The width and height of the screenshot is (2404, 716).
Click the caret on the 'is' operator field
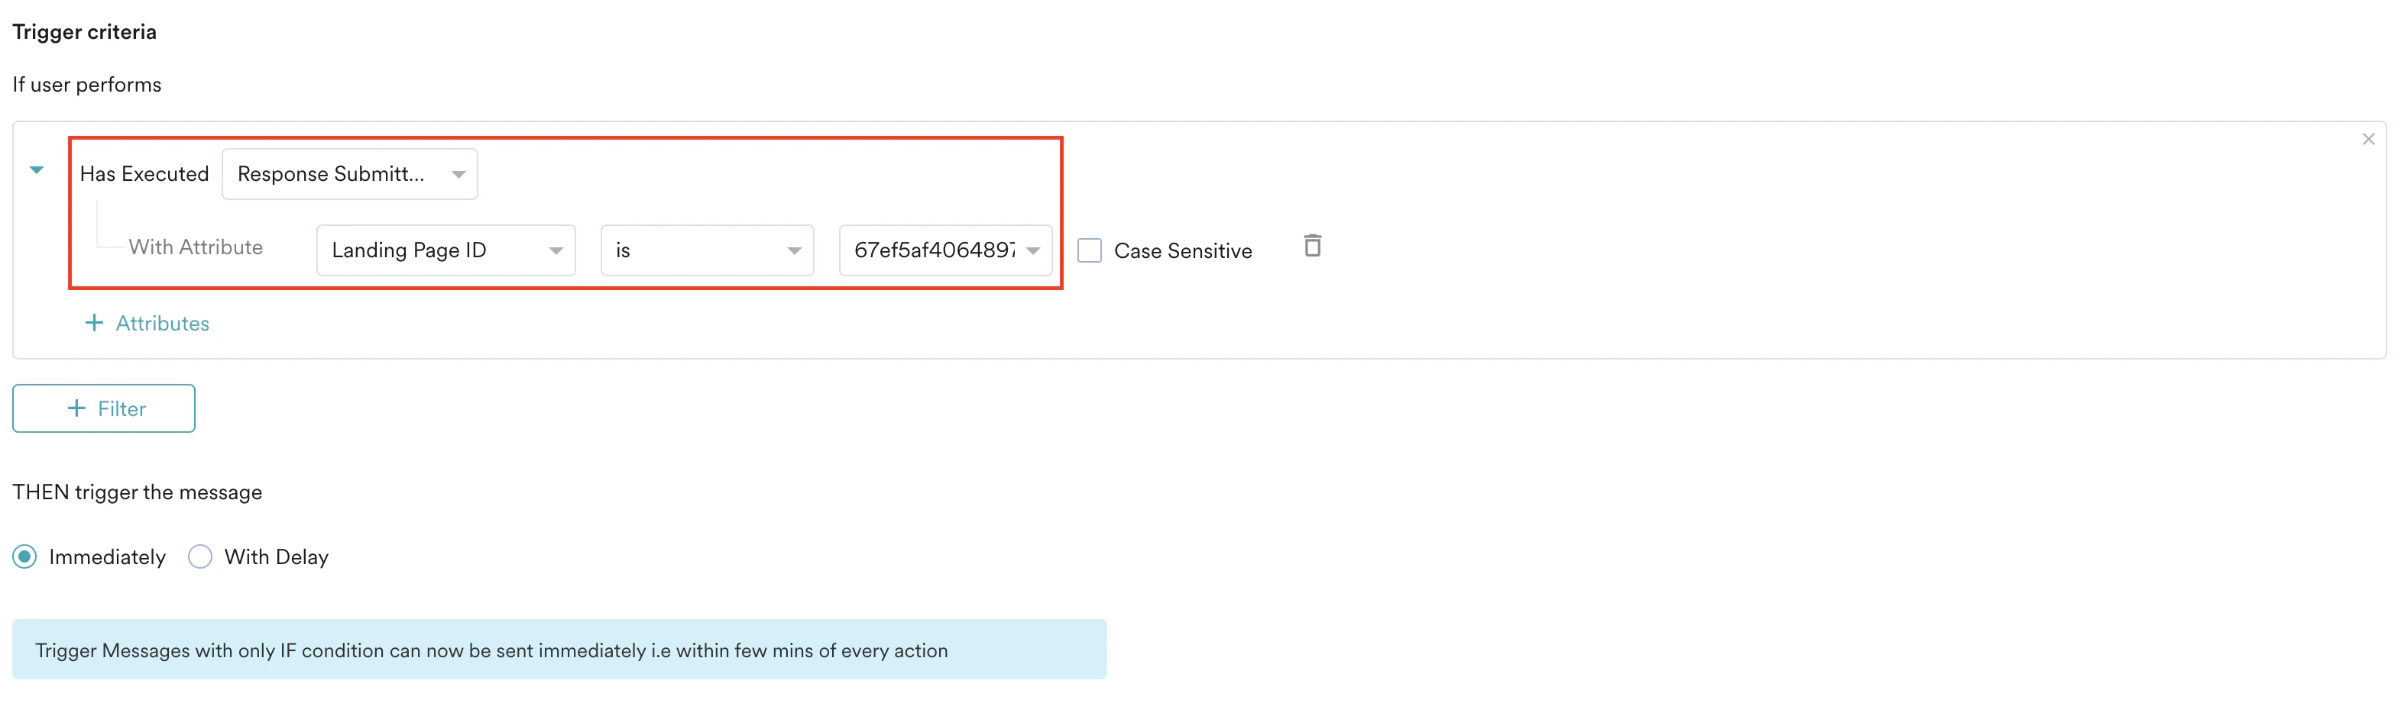click(x=794, y=250)
